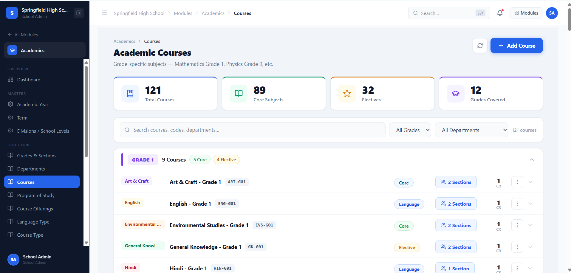Click the Dashboard grid icon in sidebar

10,79
